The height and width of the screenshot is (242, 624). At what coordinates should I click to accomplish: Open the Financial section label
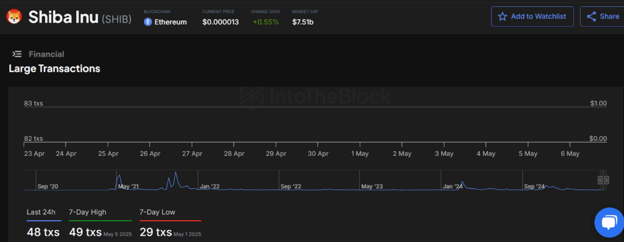[46, 54]
